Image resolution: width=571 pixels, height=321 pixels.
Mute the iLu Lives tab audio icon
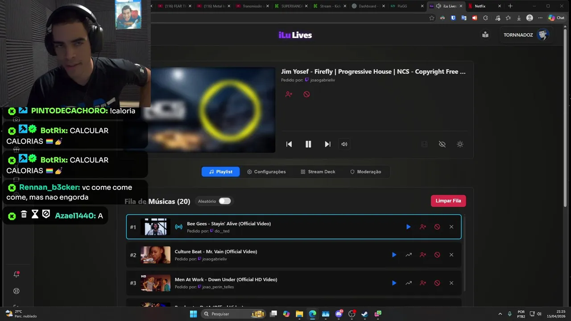click(439, 6)
